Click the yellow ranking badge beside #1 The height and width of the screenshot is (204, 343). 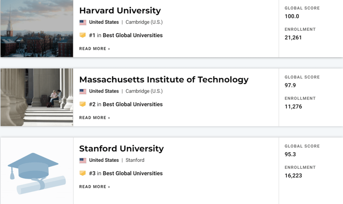(x=83, y=35)
